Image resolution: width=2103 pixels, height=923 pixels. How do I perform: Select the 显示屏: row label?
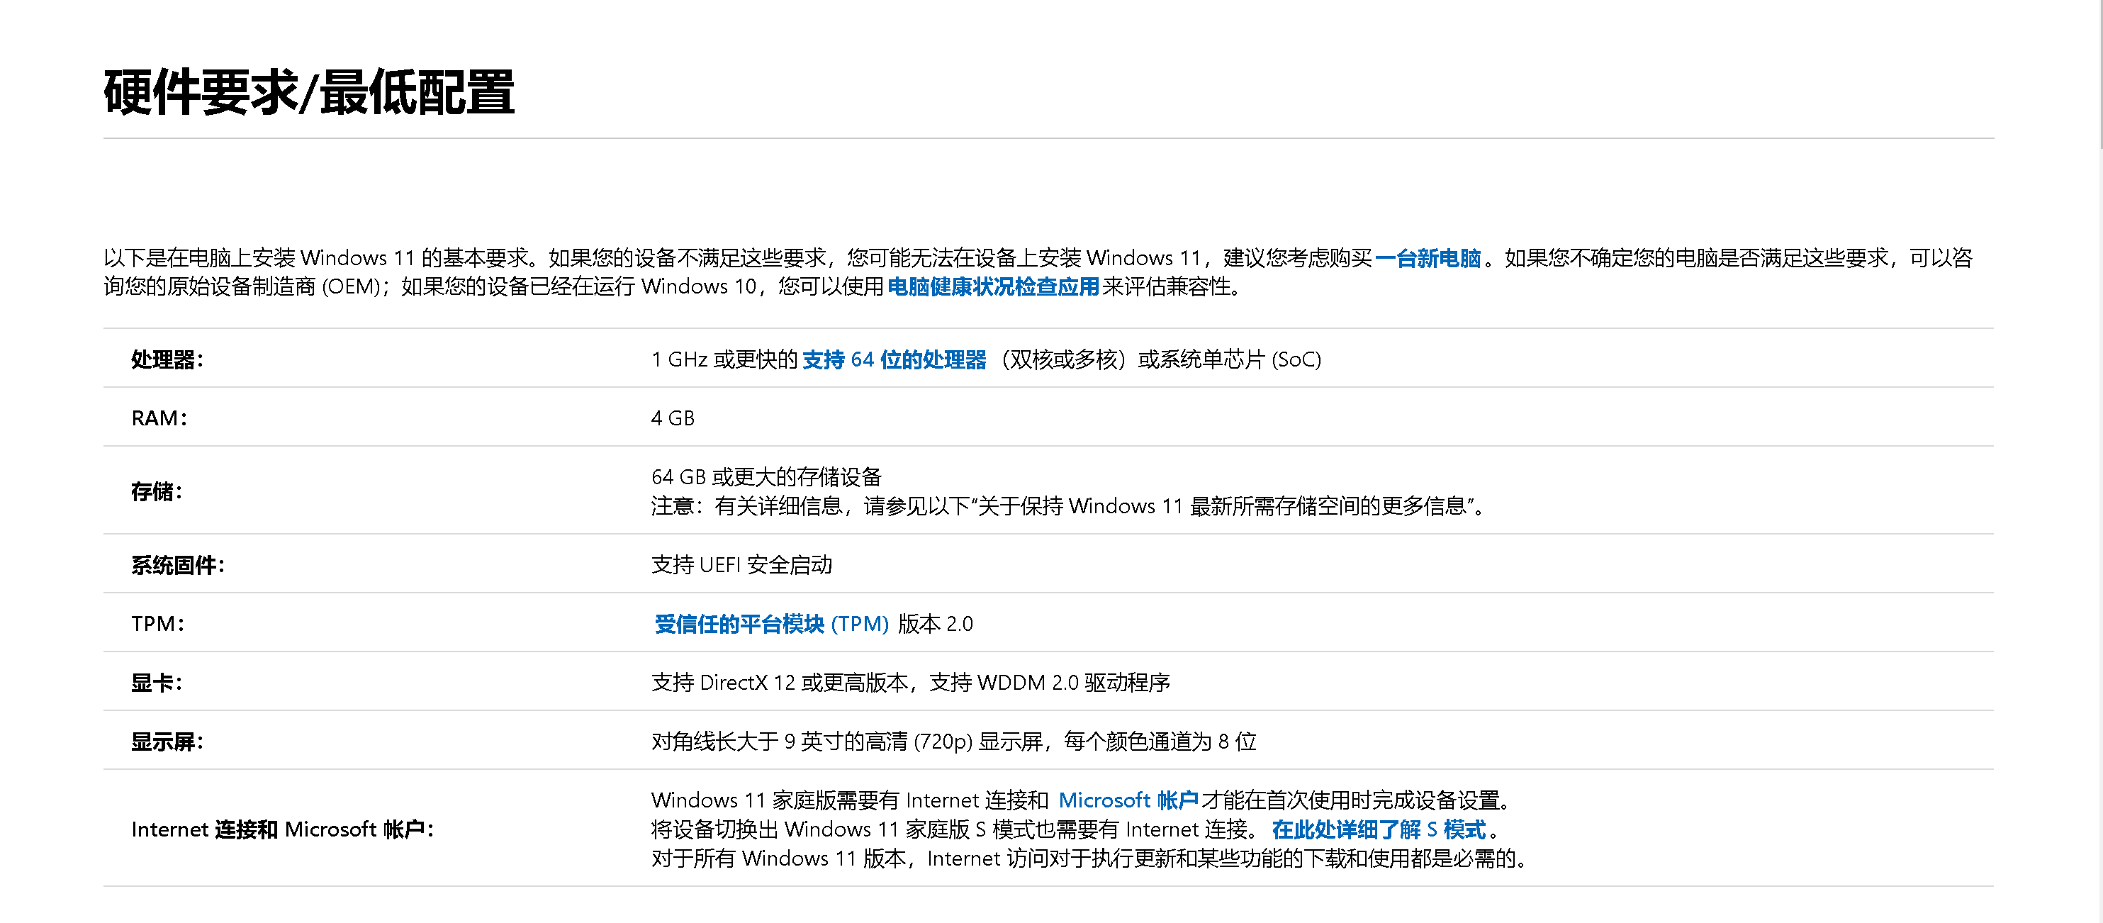point(167,742)
